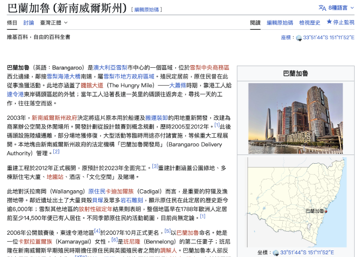The height and width of the screenshot is (257, 359).
Task: Expand the 臺灣正體 variant dropdown
Action: (x=54, y=23)
